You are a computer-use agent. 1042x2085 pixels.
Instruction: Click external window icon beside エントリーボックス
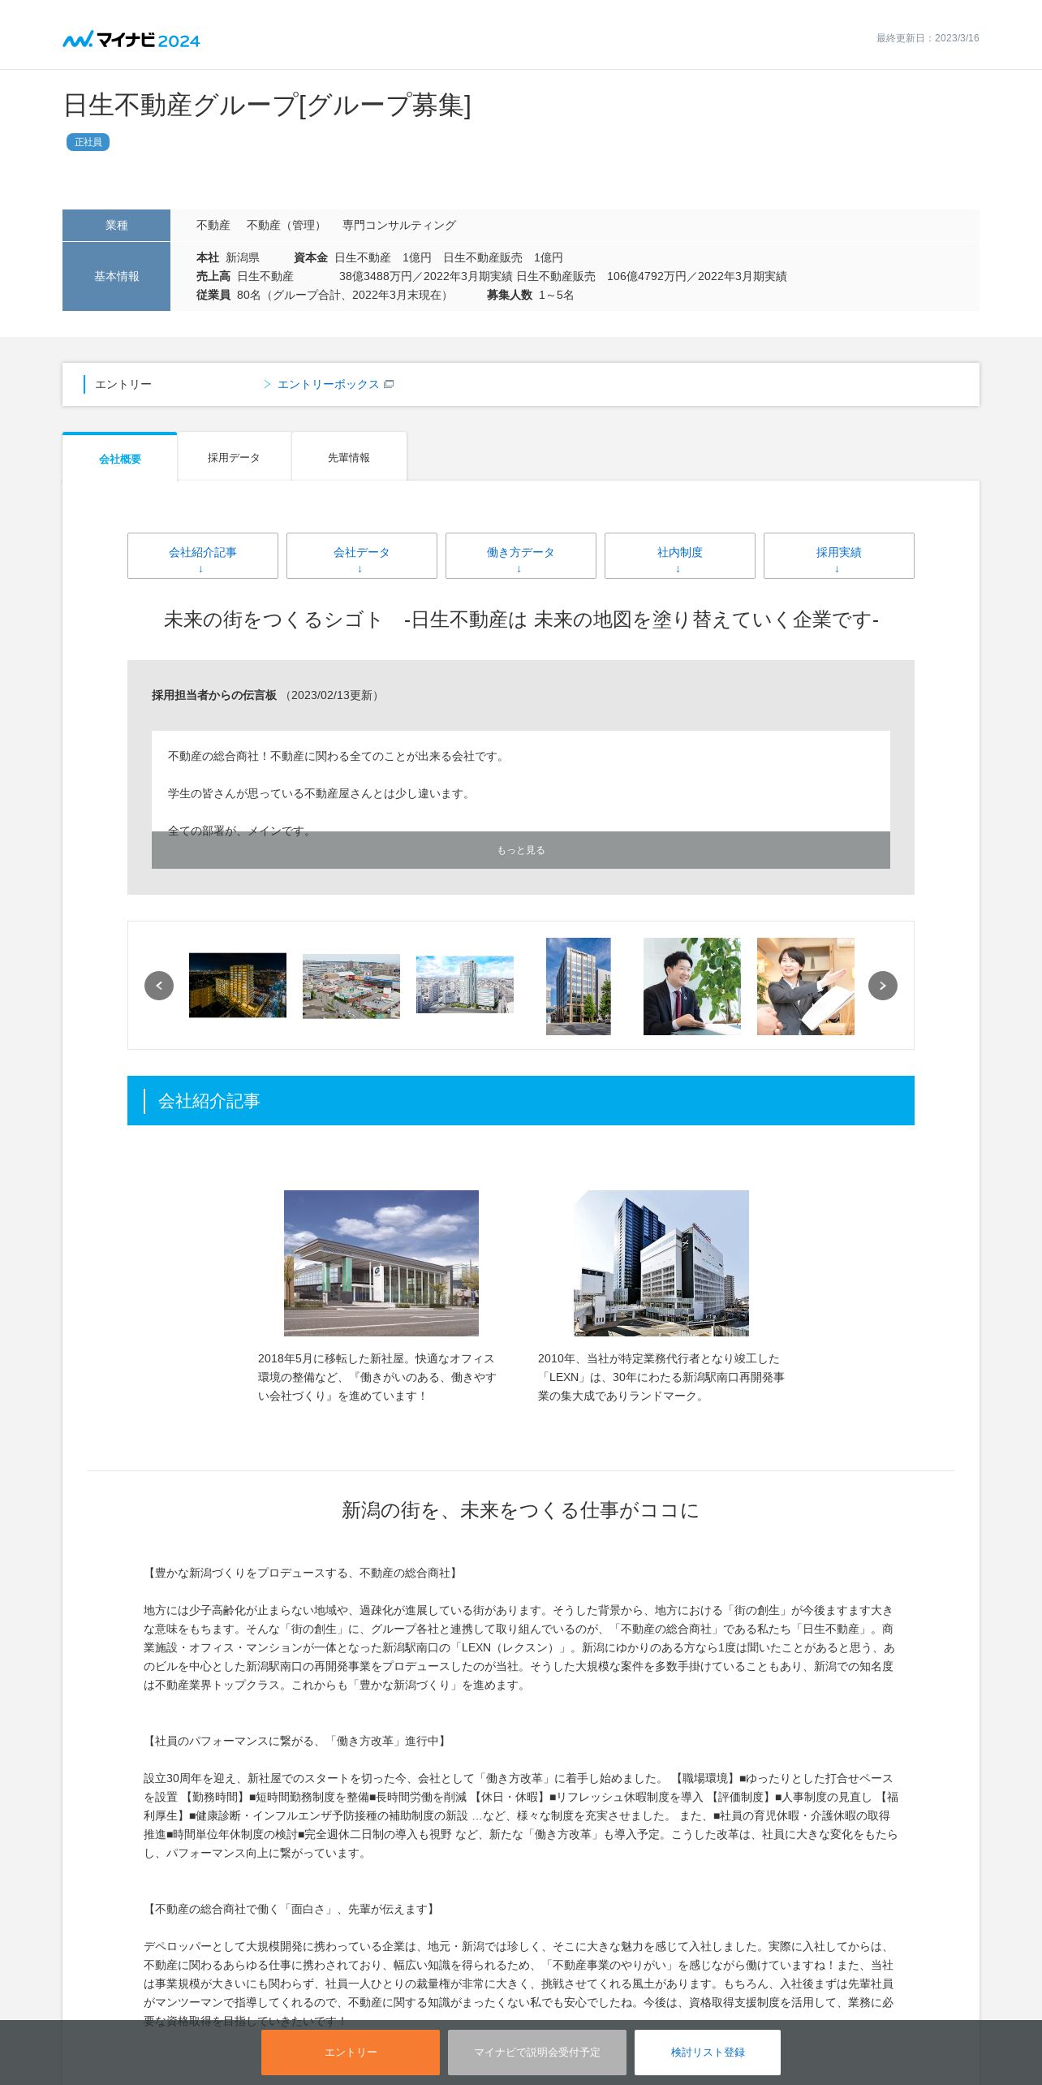click(389, 384)
